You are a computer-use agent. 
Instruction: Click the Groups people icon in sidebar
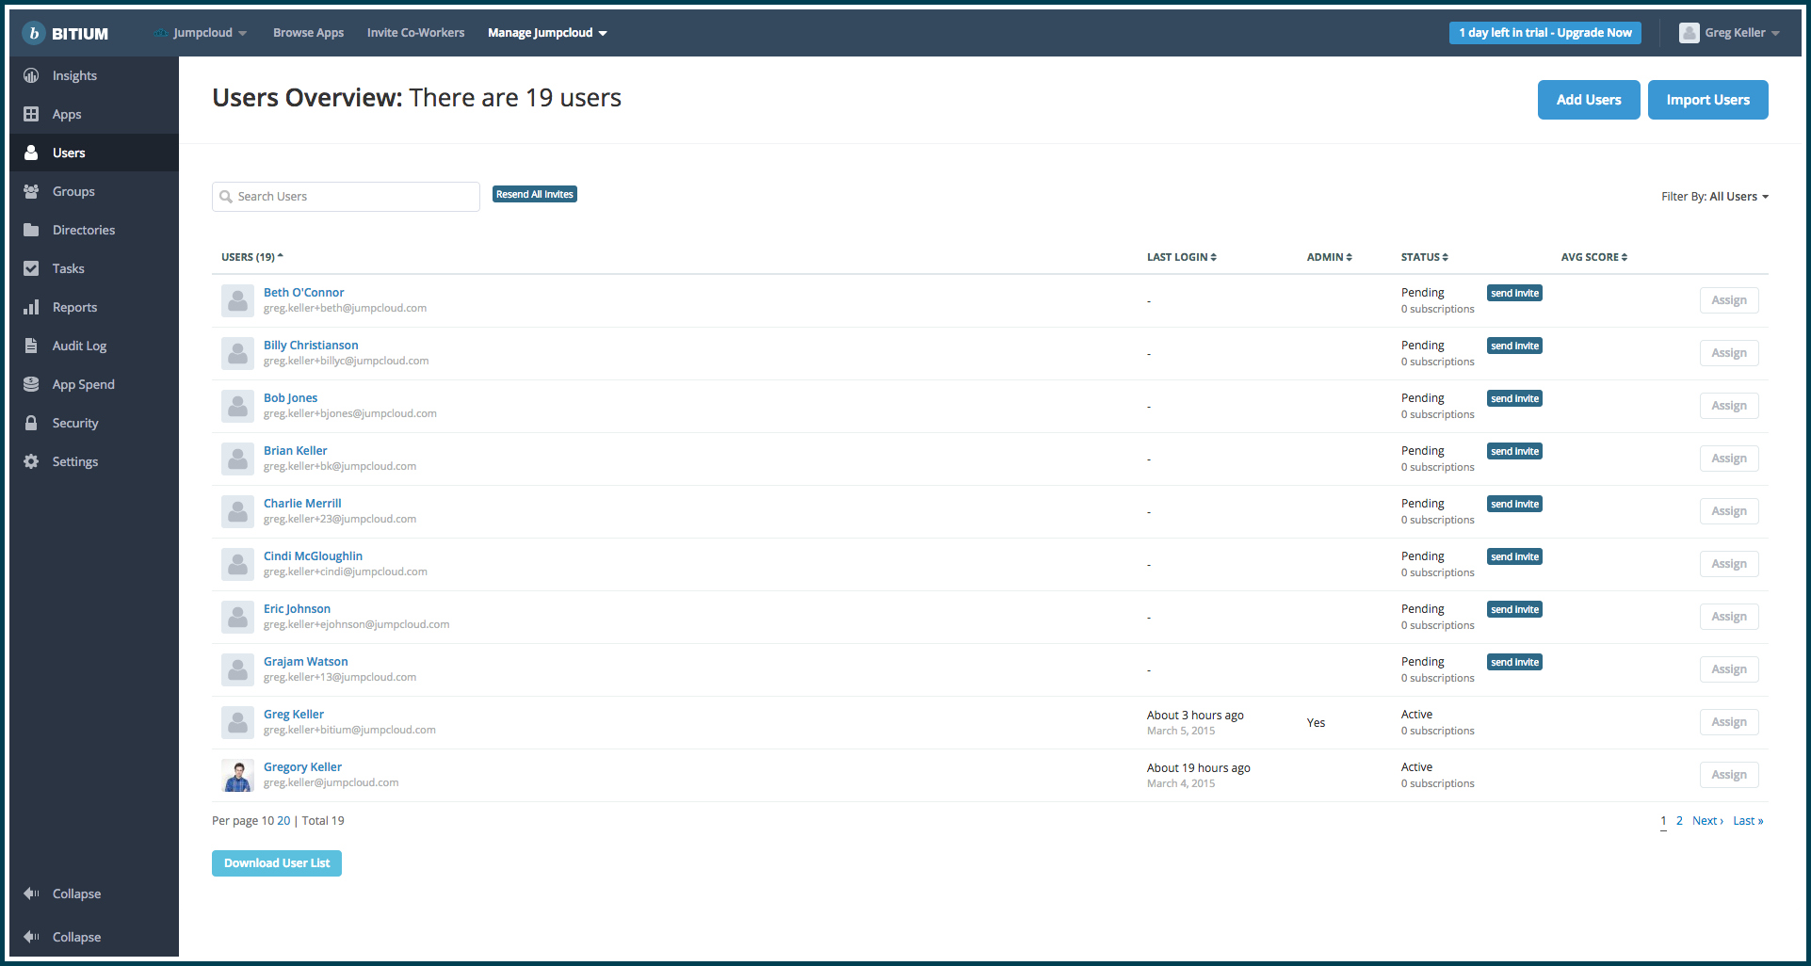[x=31, y=191]
